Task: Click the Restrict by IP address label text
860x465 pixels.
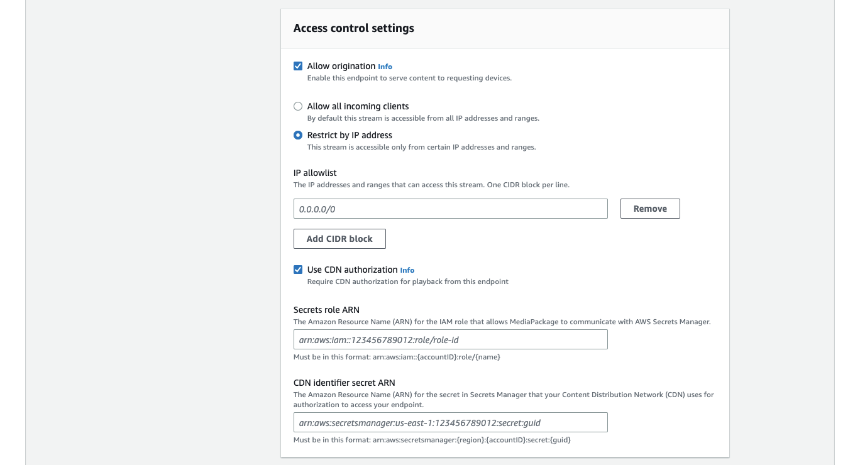Action: 349,135
